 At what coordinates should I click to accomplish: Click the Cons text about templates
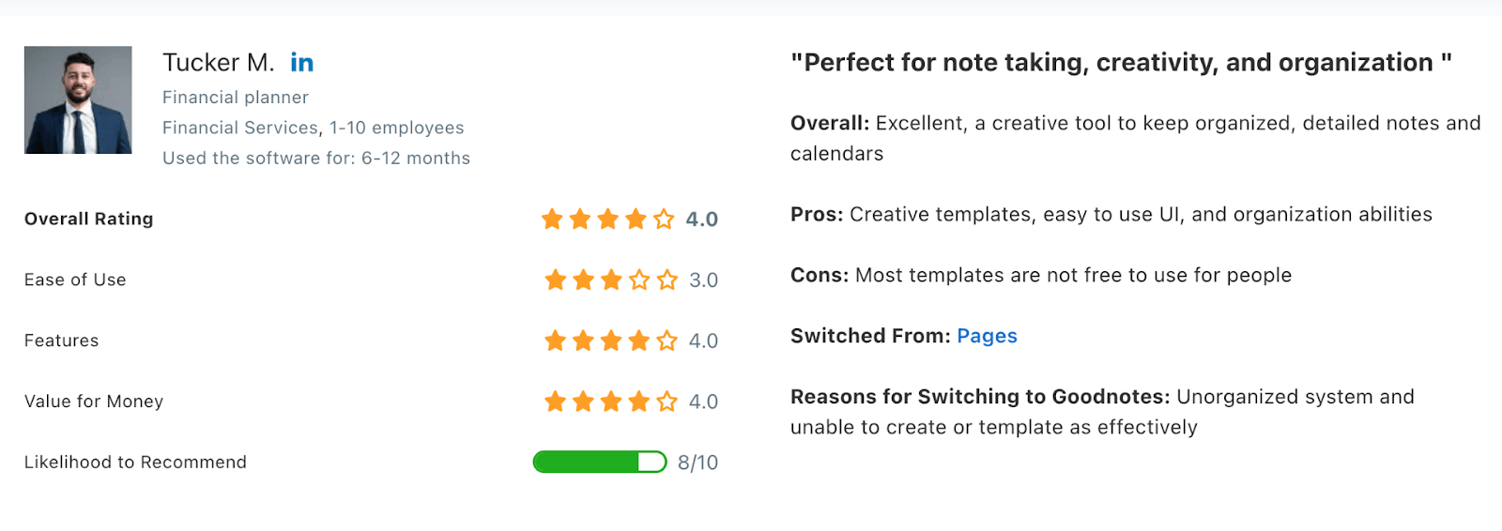click(x=1073, y=276)
